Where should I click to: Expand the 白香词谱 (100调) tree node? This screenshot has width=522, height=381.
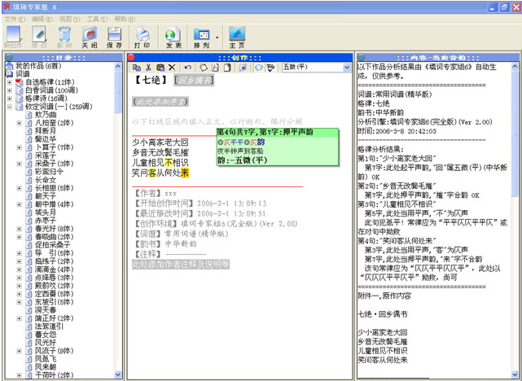tap(9, 90)
